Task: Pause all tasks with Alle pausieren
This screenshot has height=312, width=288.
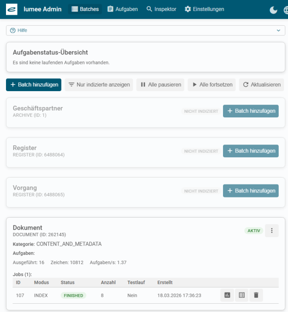Action: coord(160,85)
